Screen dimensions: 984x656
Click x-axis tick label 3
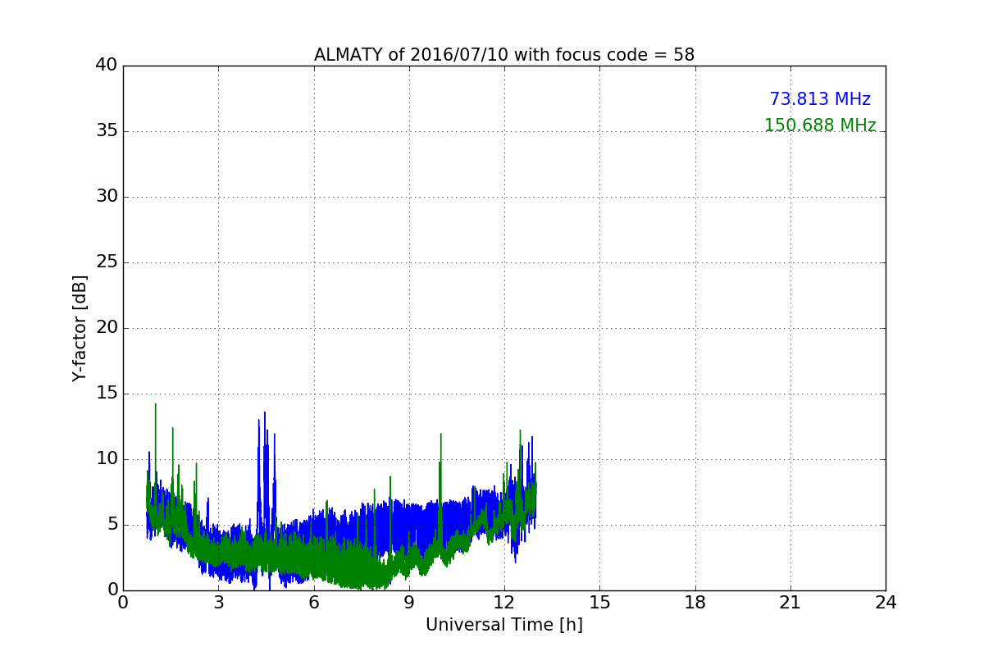point(218,602)
